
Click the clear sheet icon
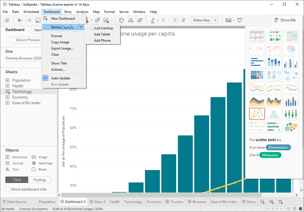[x=106, y=20]
